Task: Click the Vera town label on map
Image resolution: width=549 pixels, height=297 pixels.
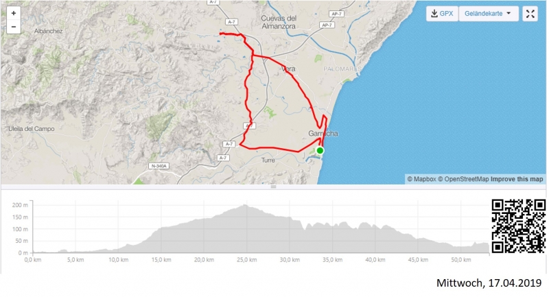Action: coord(288,69)
